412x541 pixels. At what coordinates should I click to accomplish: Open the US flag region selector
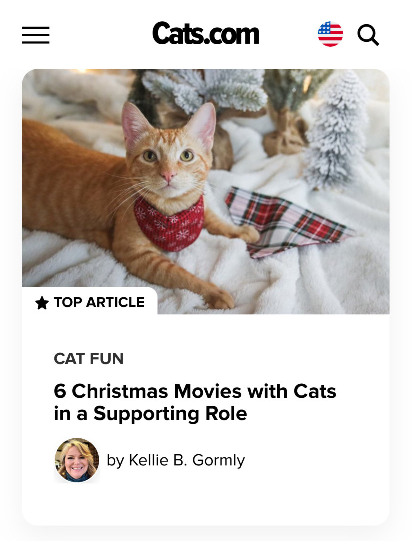[330, 34]
